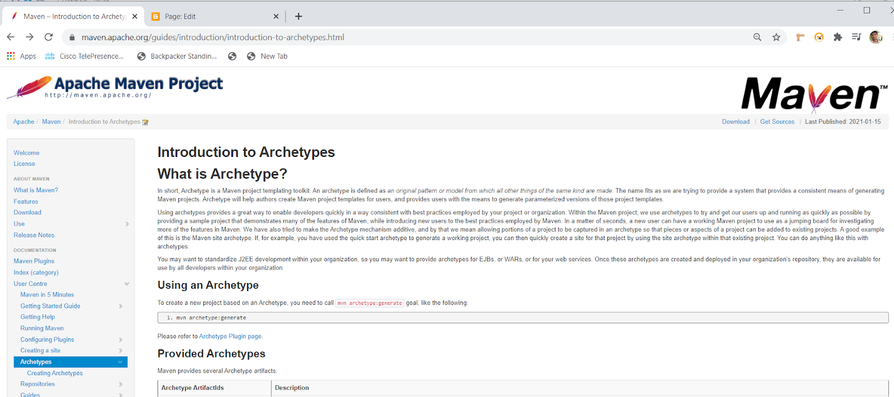The height and width of the screenshot is (397, 894).
Task: Click the padlock site info icon
Action: pyautogui.click(x=72, y=37)
